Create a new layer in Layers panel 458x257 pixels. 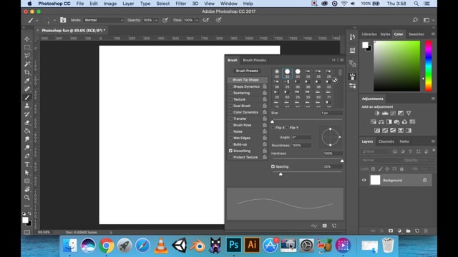tap(416, 231)
